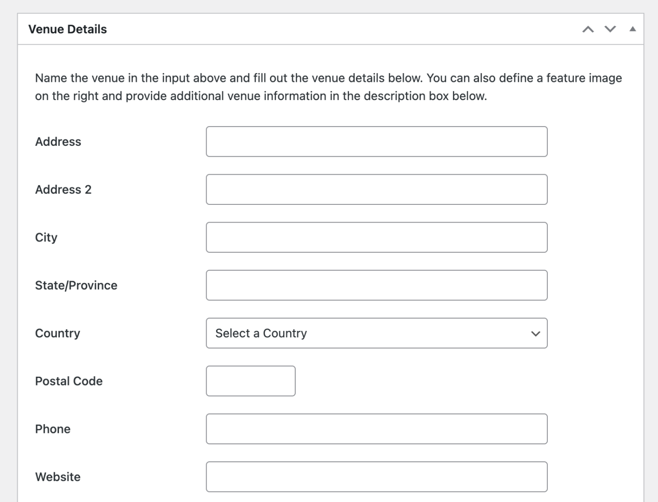658x502 pixels.
Task: Select the State/Province input box
Action: [376, 285]
